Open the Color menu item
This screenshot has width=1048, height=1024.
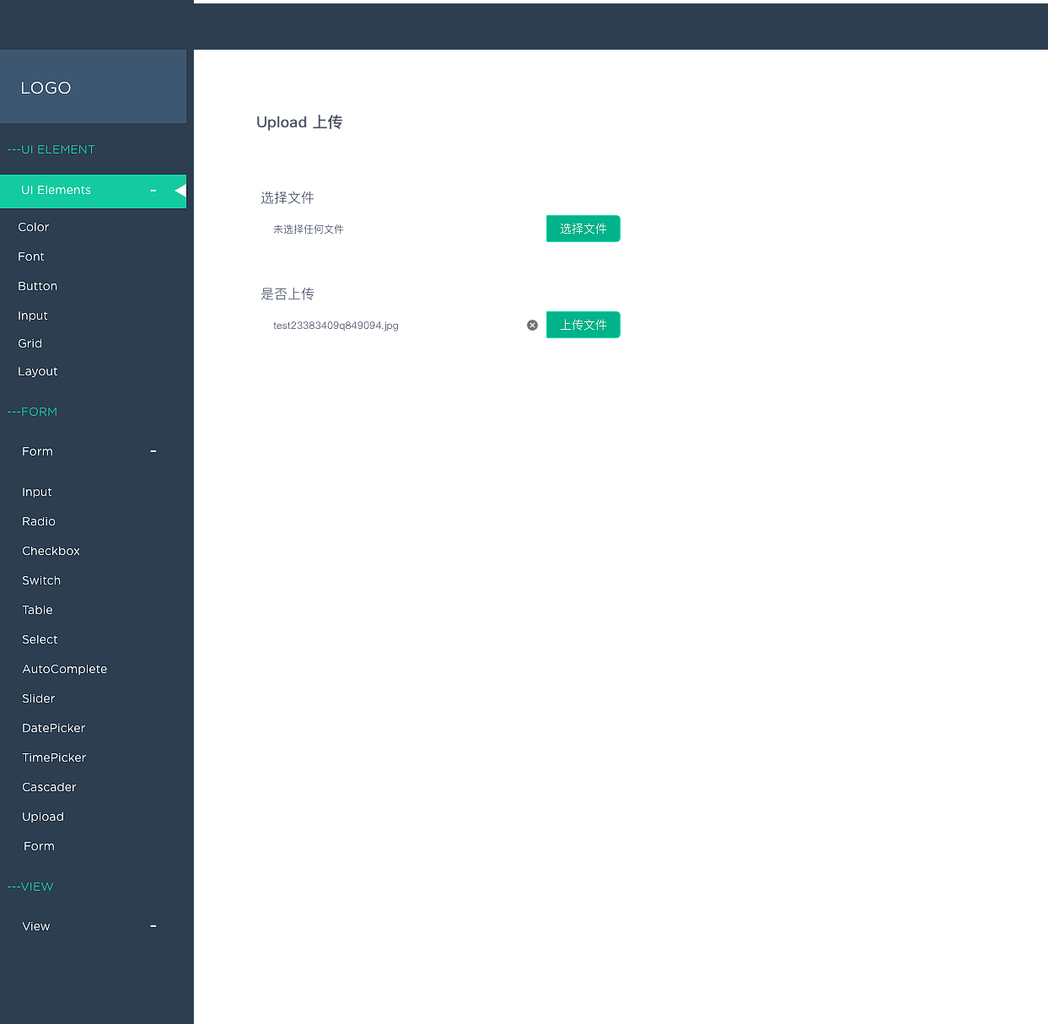coord(34,227)
